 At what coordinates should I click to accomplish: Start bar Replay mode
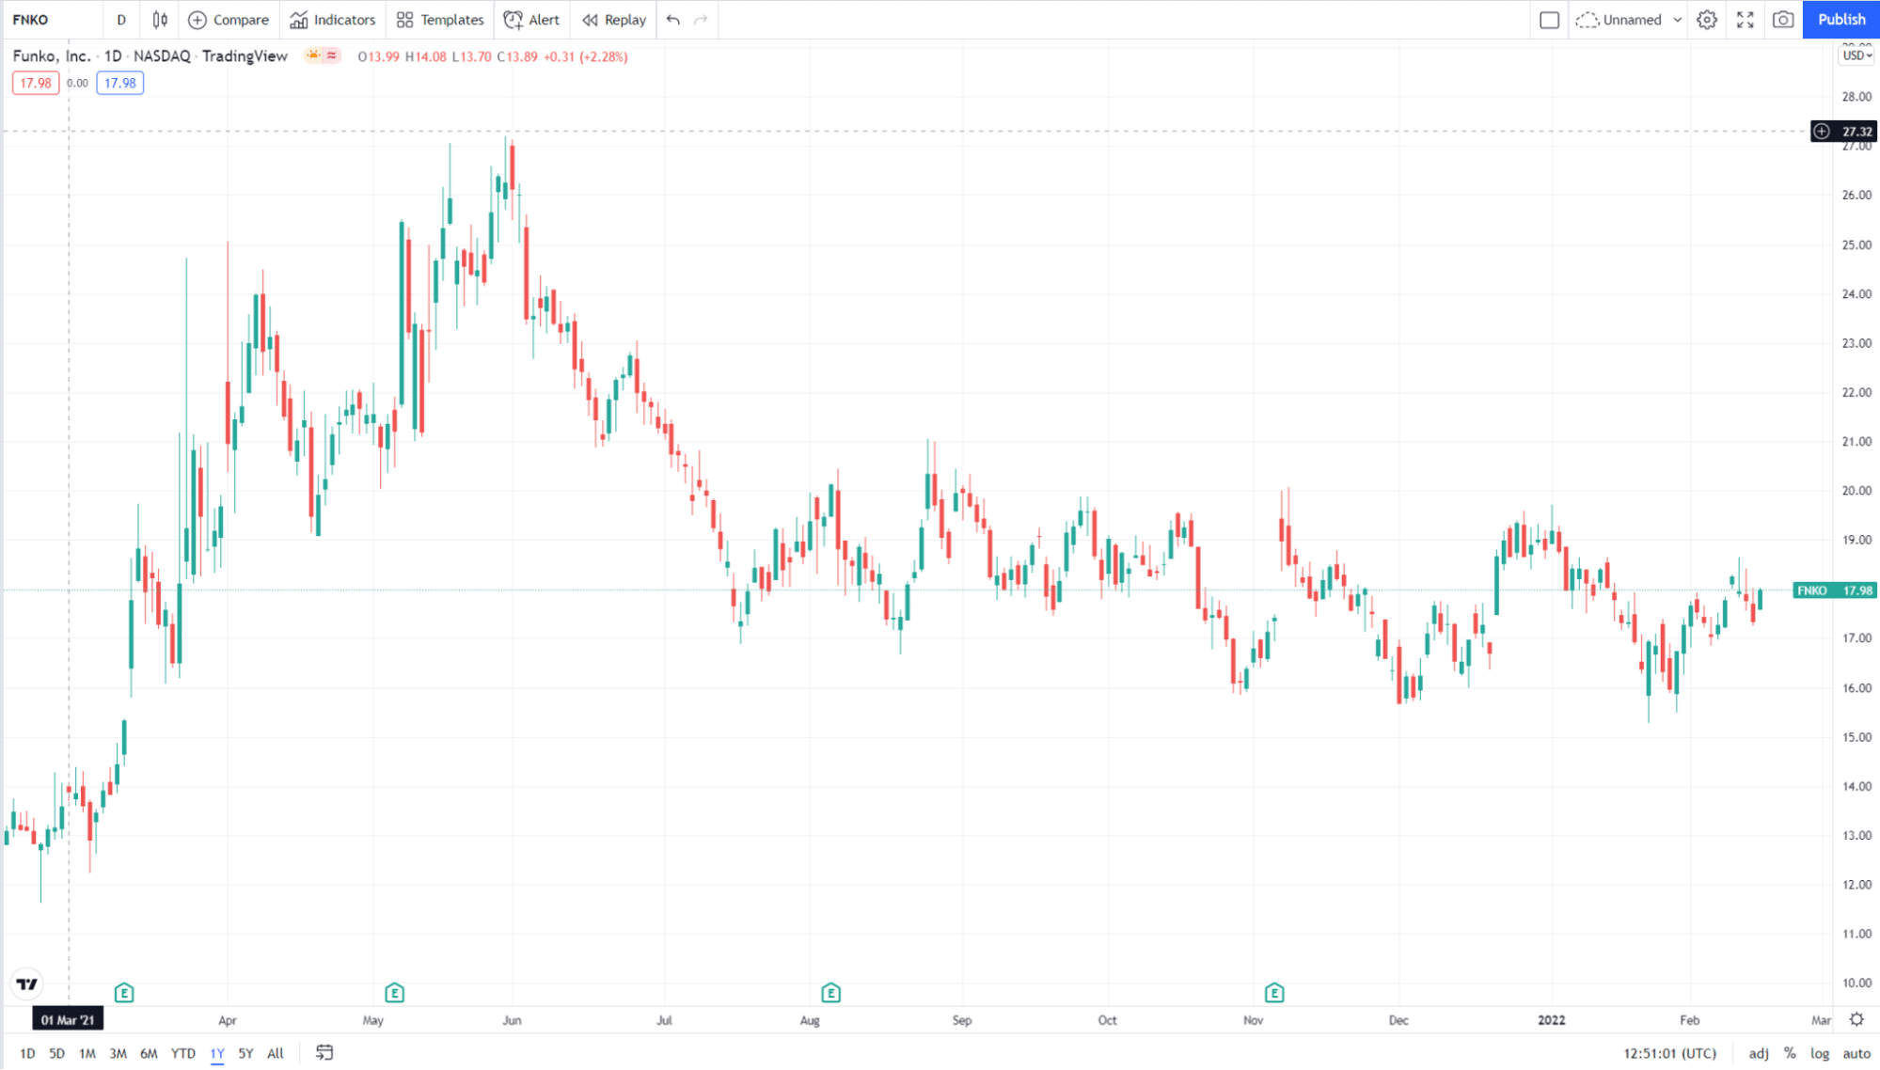pyautogui.click(x=614, y=20)
